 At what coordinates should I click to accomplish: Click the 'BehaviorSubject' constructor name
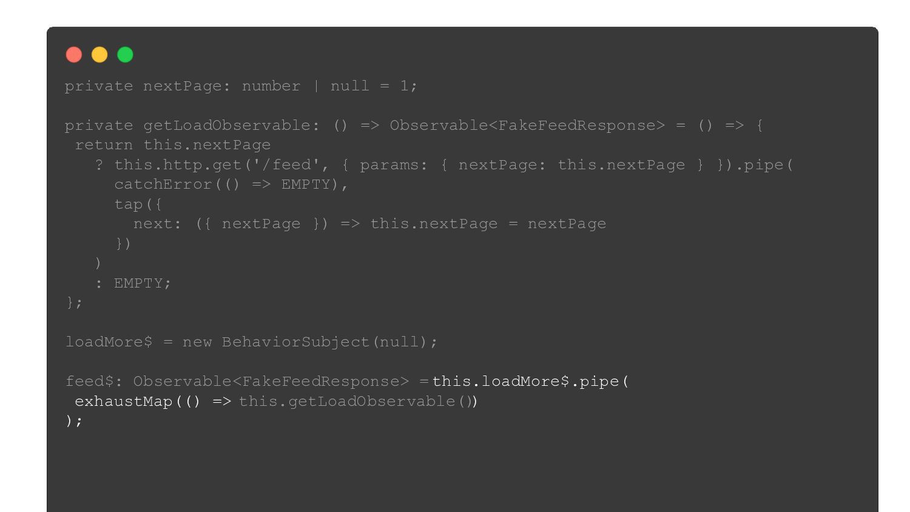[x=295, y=342]
